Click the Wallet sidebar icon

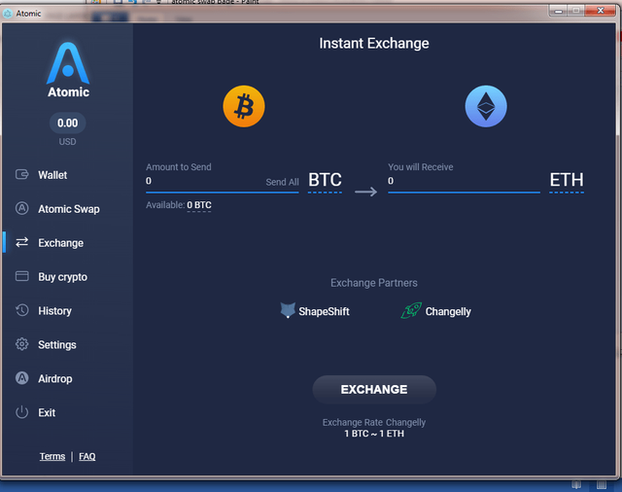21,175
